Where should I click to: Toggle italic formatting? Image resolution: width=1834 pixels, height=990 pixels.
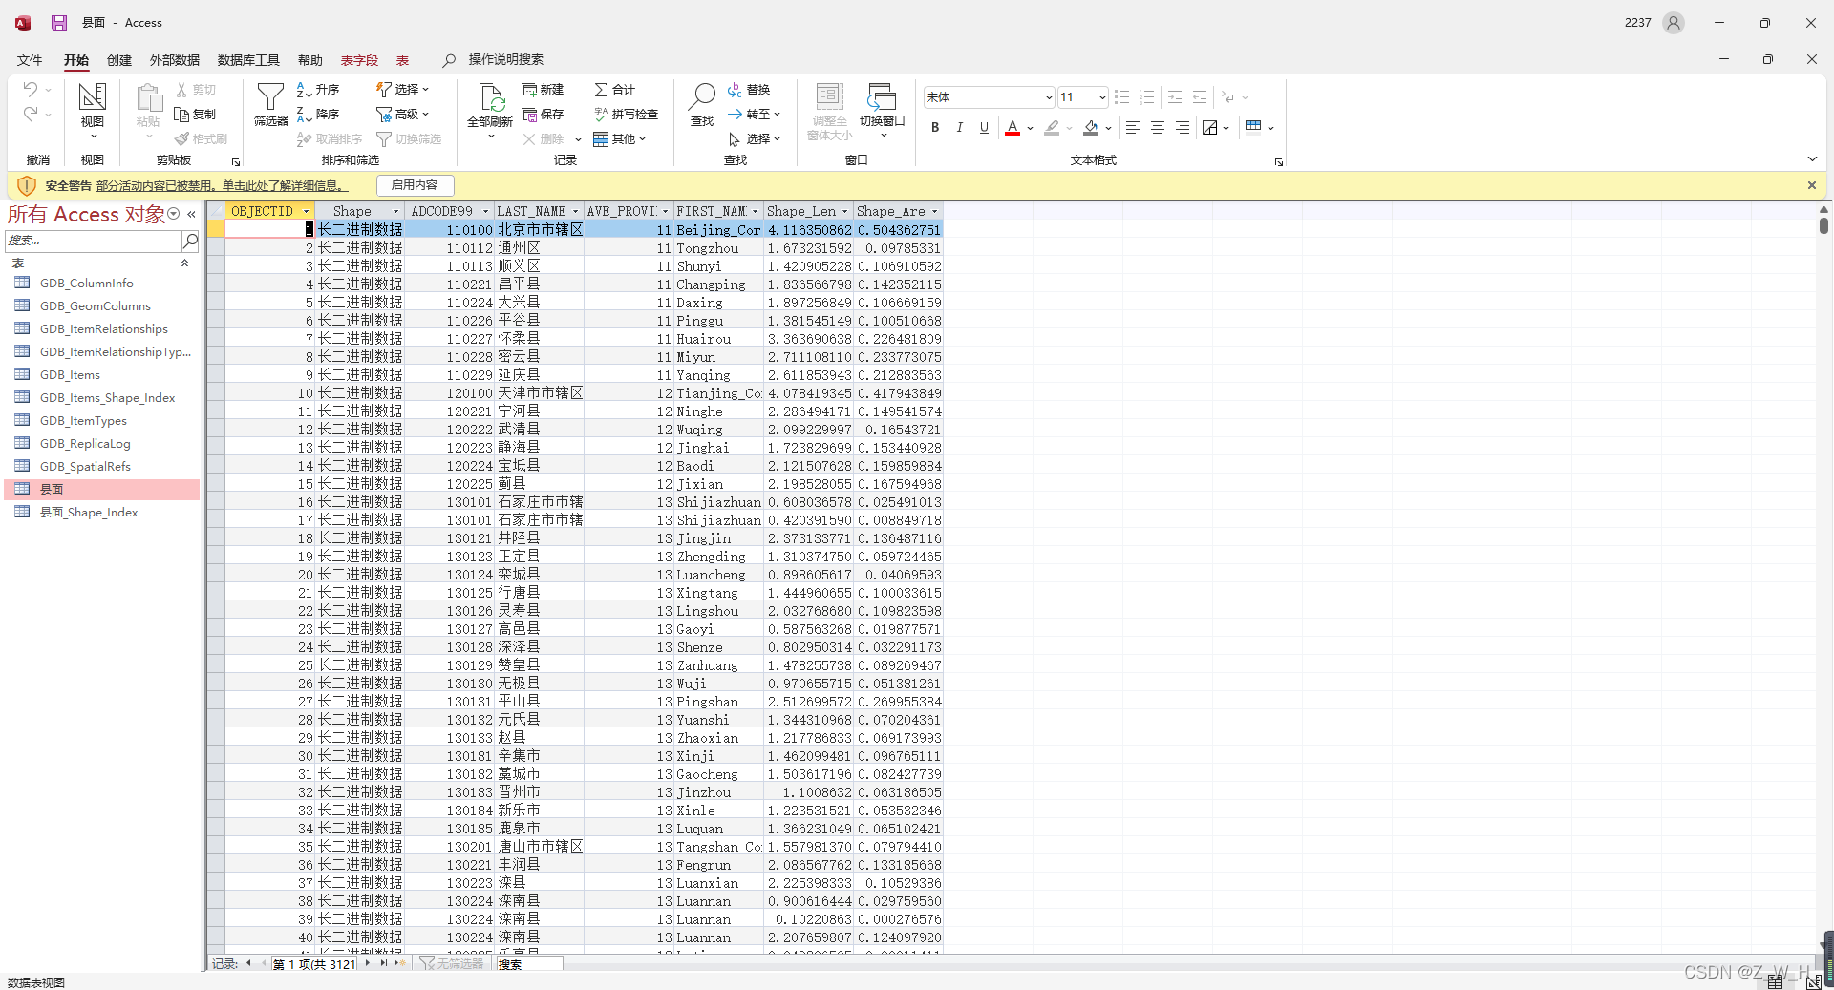(959, 127)
